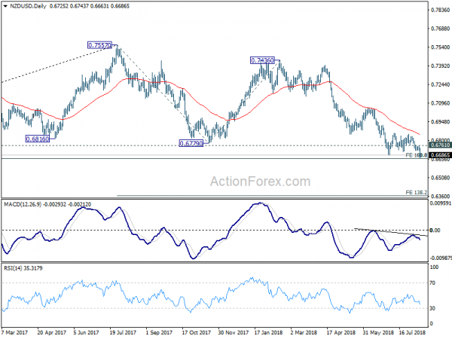Image resolution: width=452 pixels, height=339 pixels.
Task: Click the RSI 70 level label
Action: pyautogui.click(x=432, y=283)
